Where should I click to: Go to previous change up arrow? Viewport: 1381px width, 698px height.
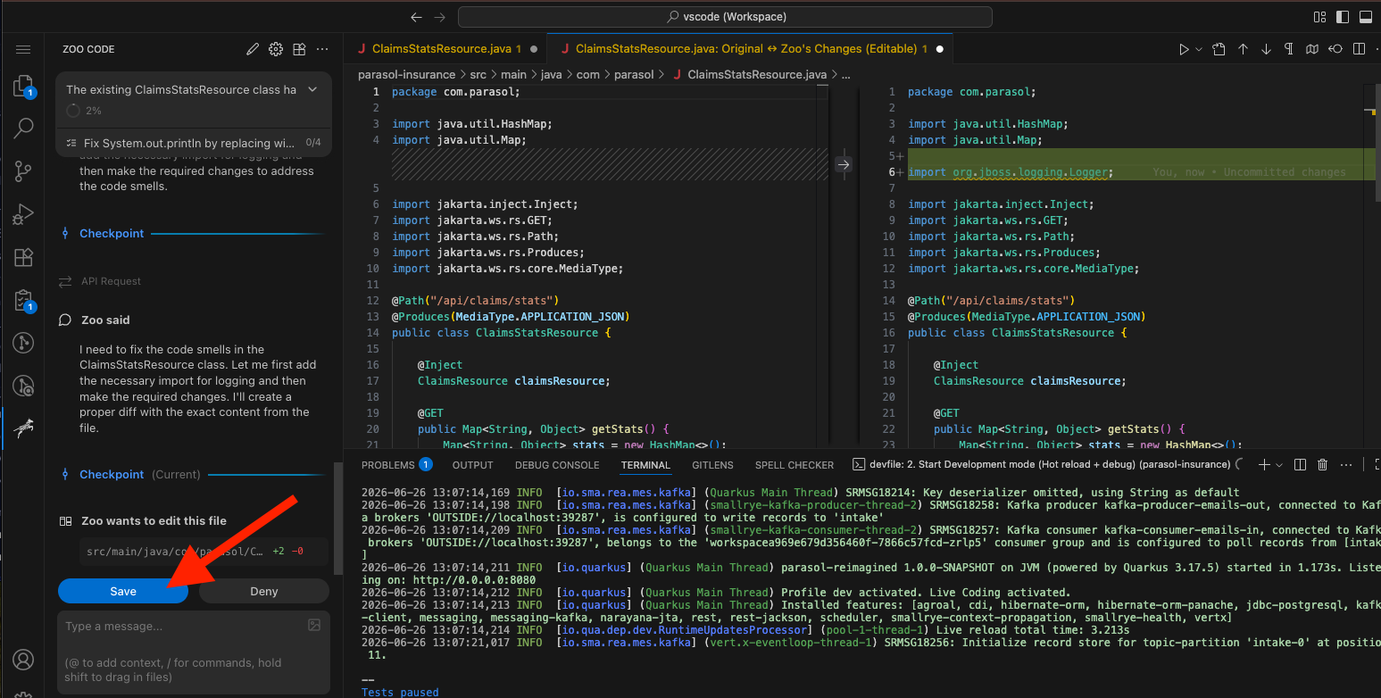1243,49
